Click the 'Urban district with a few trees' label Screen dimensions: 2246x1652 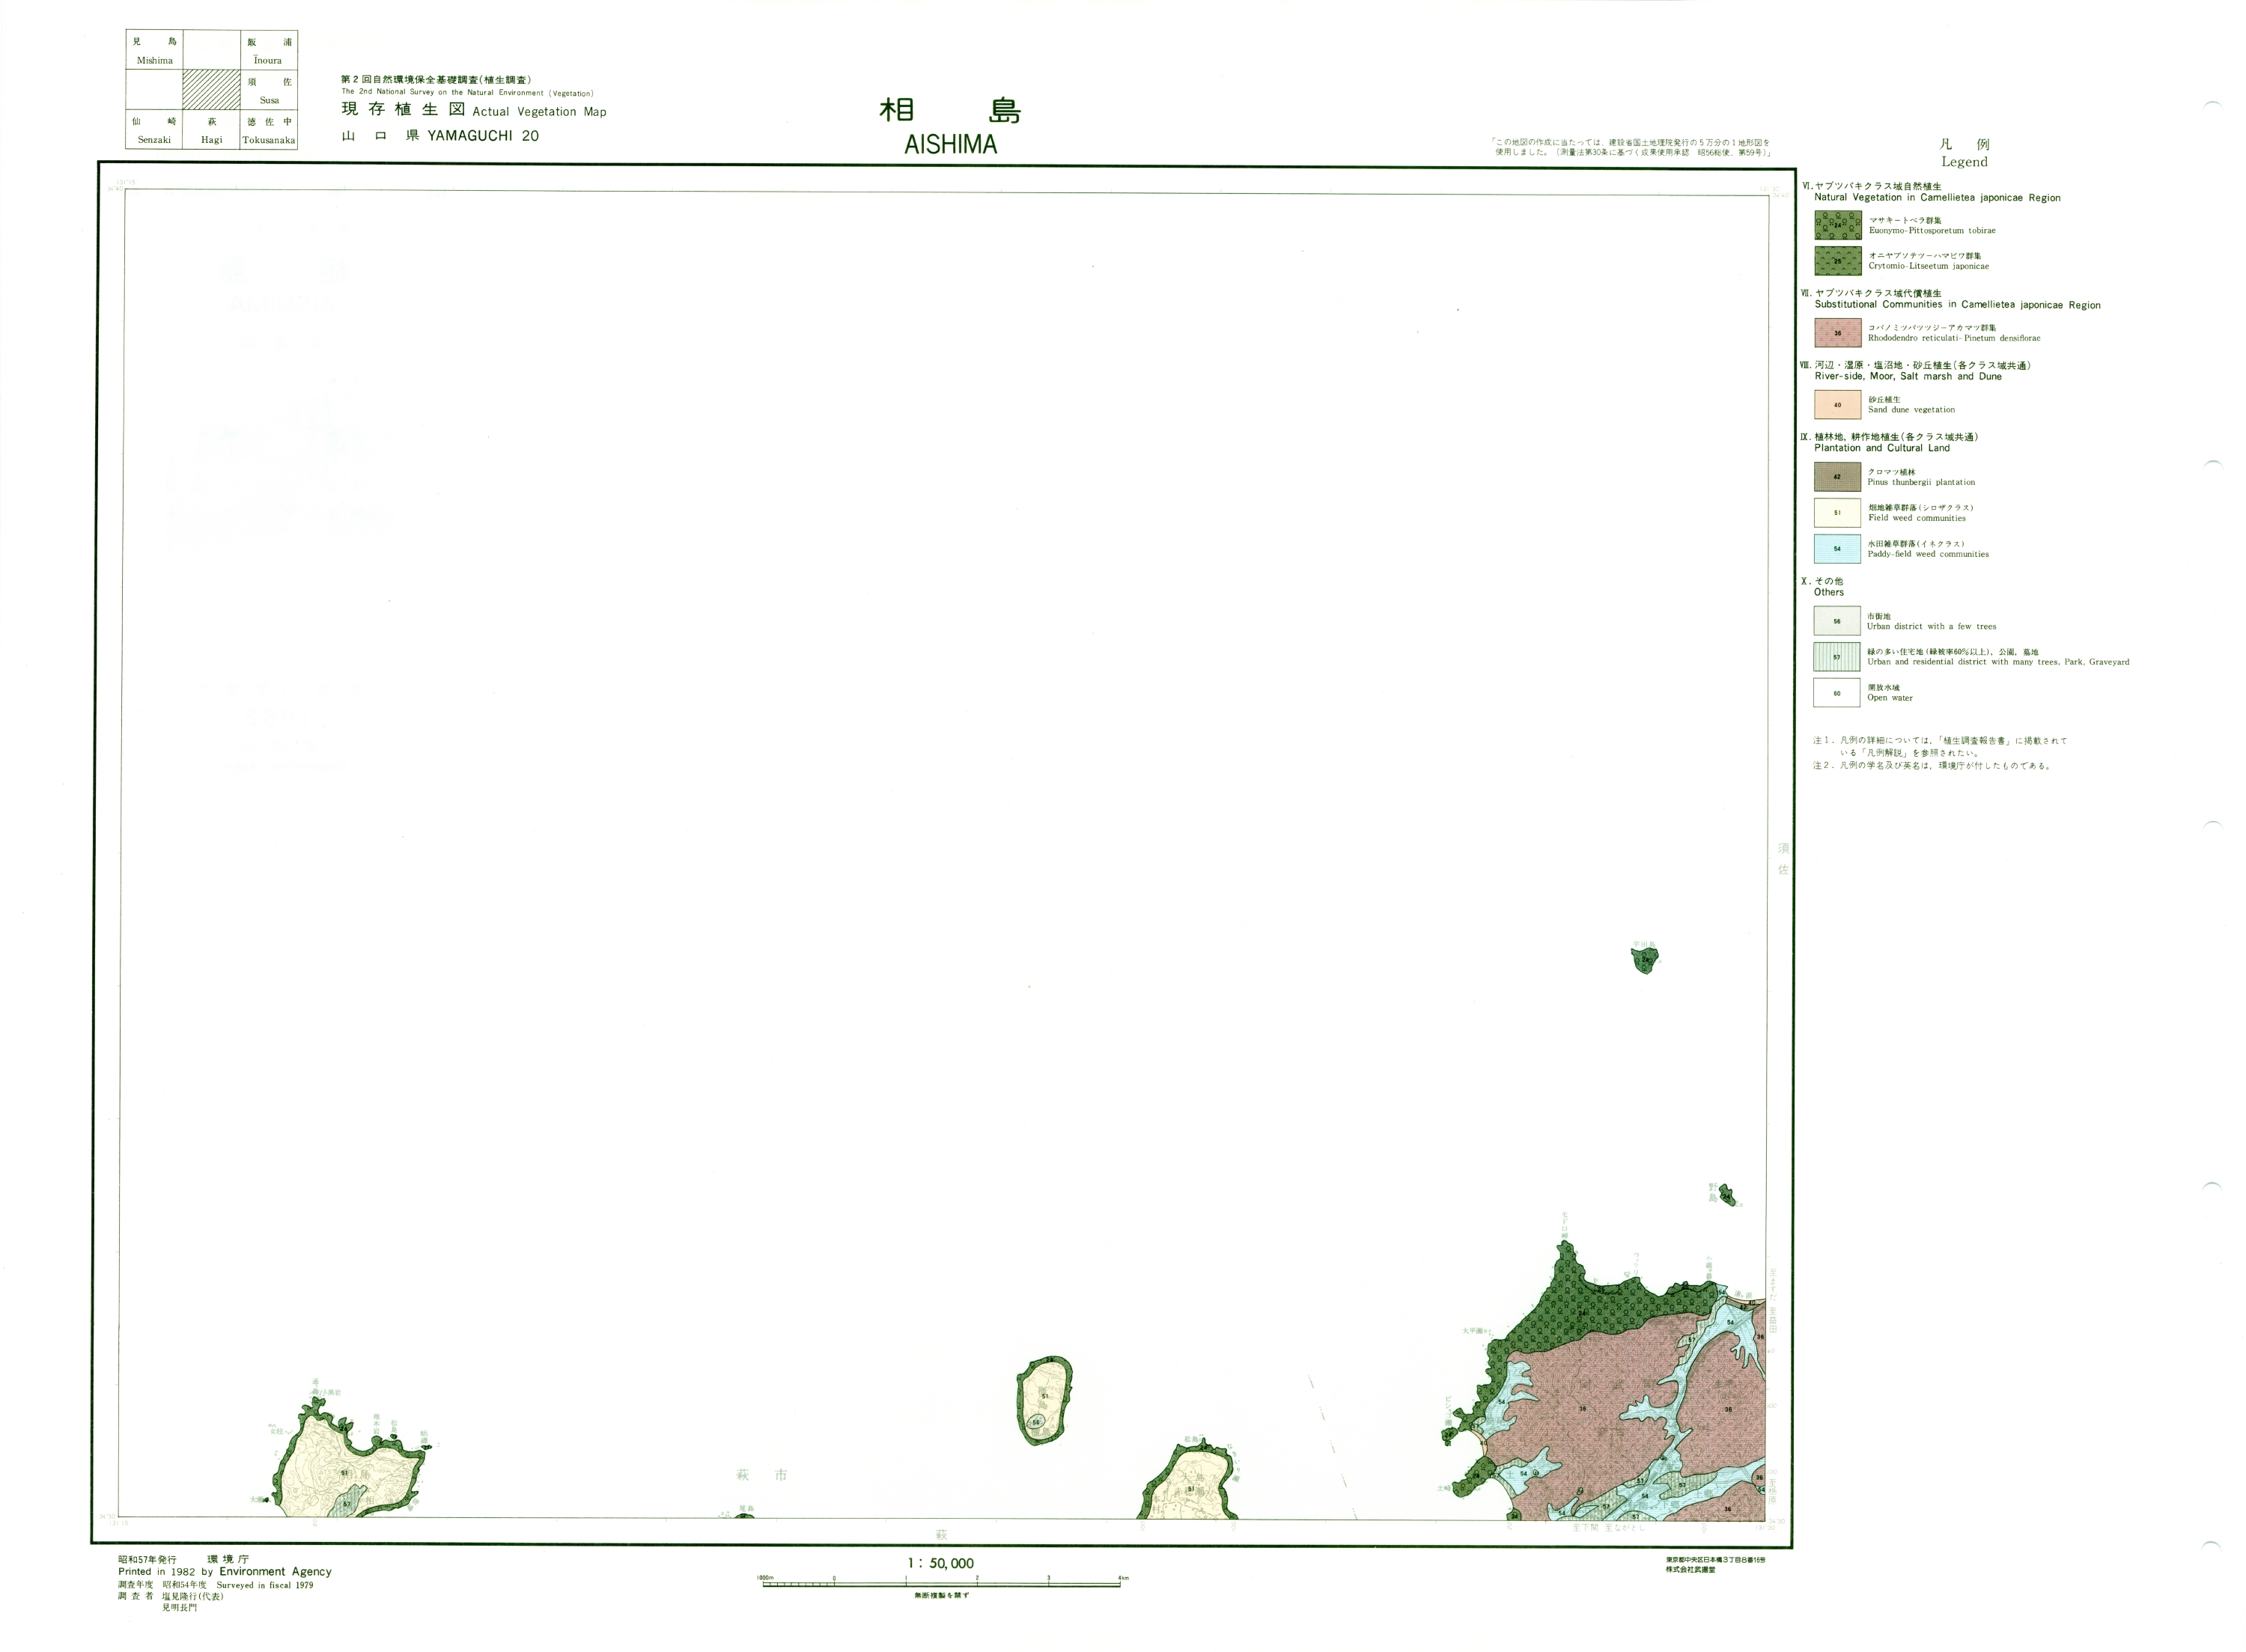[1931, 627]
